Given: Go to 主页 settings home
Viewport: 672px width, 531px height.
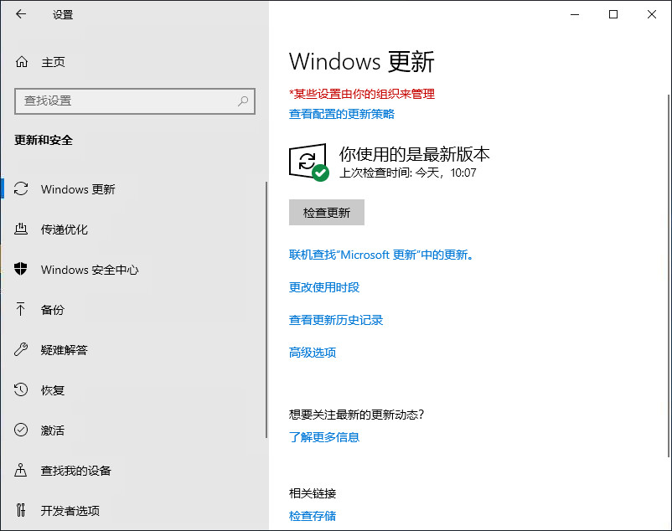Looking at the screenshot, I should pos(53,62).
